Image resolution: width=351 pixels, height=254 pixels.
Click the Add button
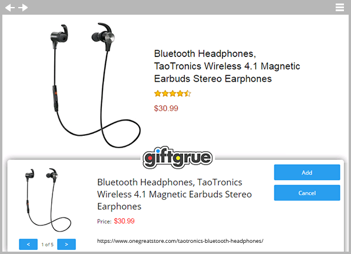click(307, 172)
